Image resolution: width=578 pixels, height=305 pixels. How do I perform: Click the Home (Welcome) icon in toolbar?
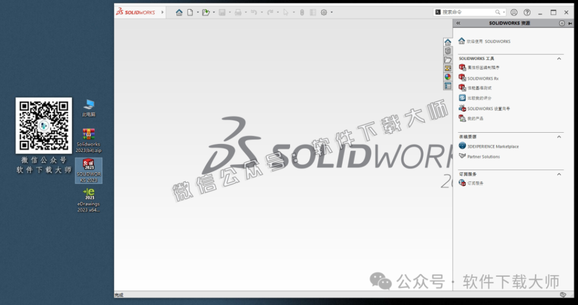coord(179,12)
